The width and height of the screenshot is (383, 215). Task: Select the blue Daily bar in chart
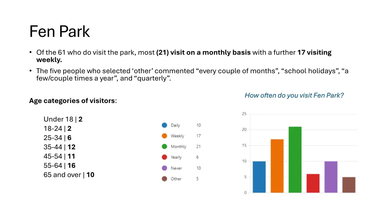259,177
